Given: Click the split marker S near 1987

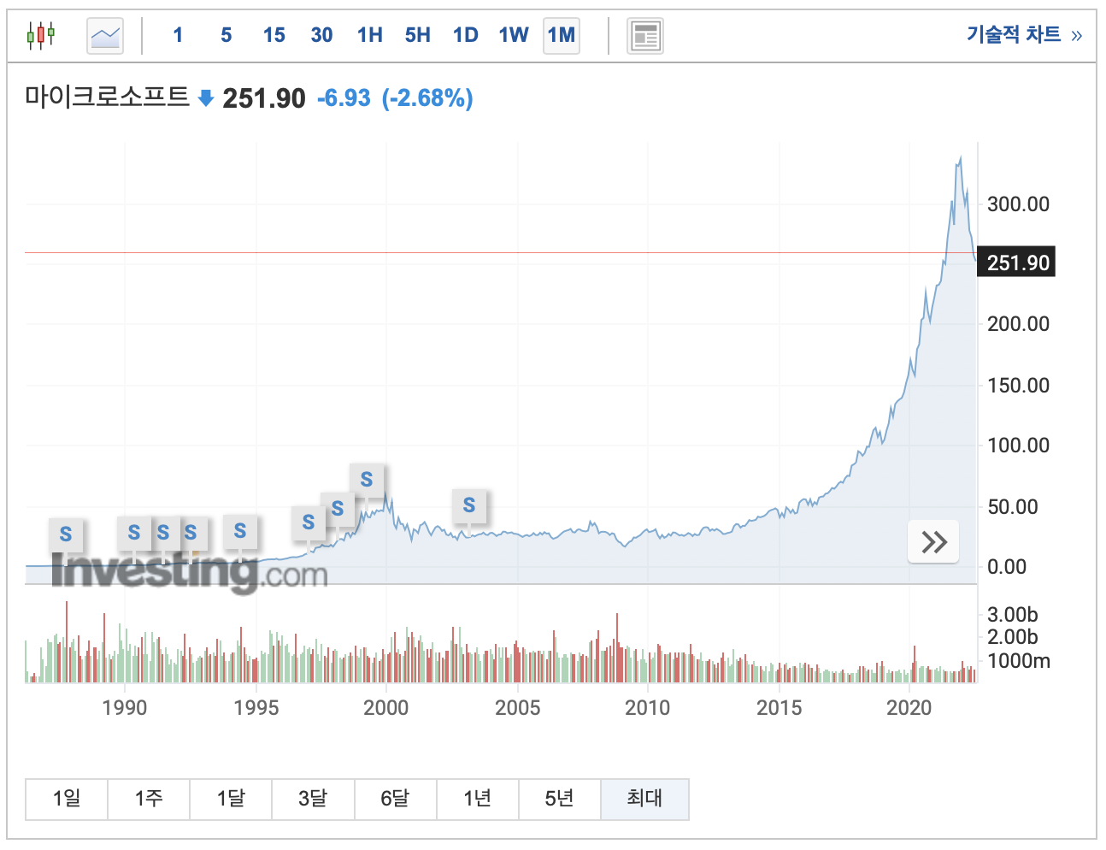Looking at the screenshot, I should click(66, 534).
